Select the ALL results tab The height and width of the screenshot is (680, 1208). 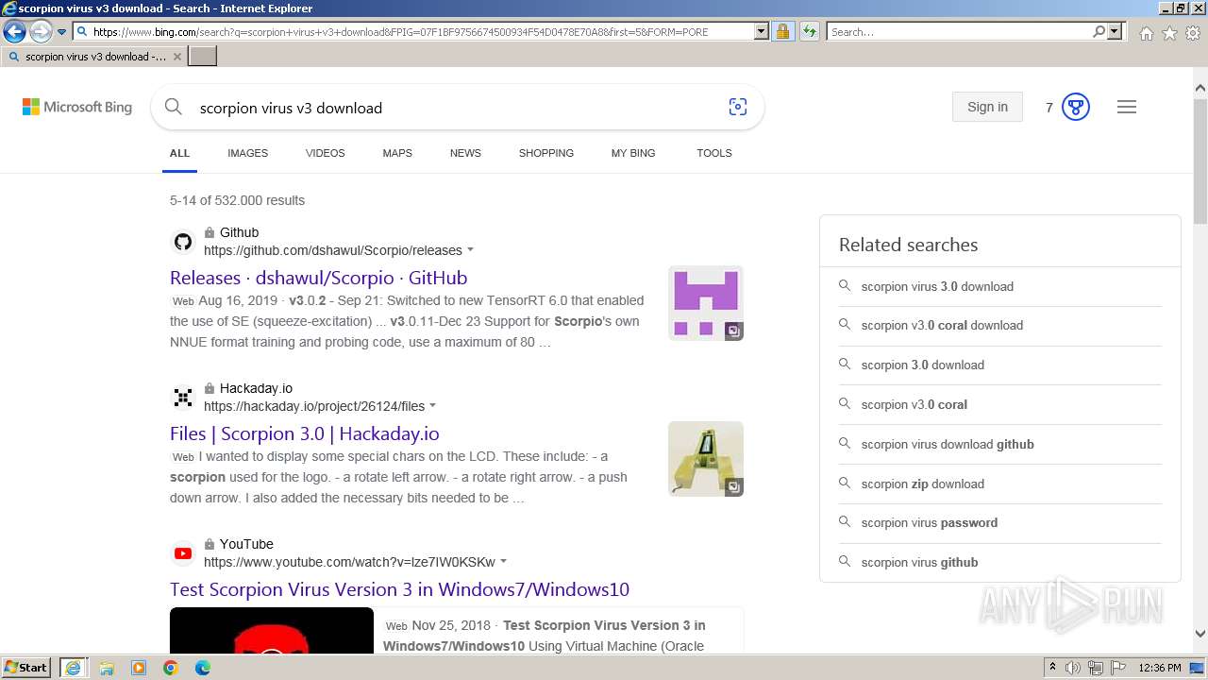(x=179, y=153)
